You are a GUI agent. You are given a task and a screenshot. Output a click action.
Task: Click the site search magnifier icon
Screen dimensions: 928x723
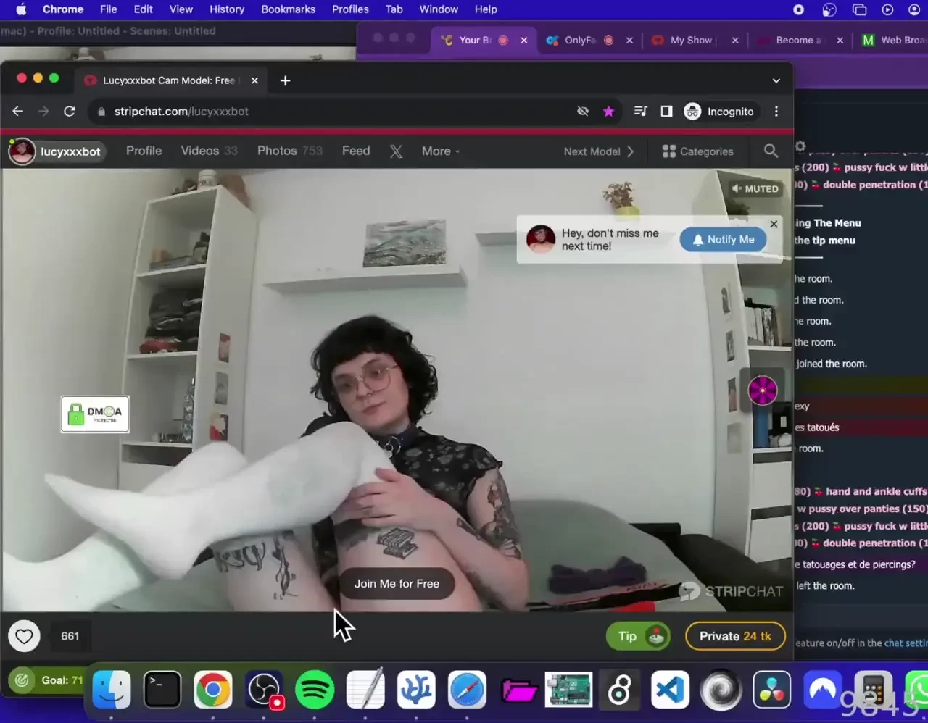tap(771, 151)
